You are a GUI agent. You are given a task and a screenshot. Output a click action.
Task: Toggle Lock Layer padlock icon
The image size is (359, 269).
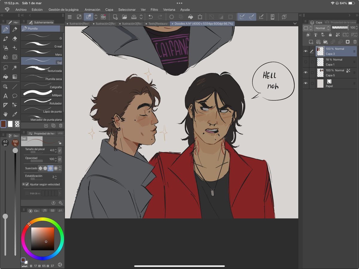330,35
